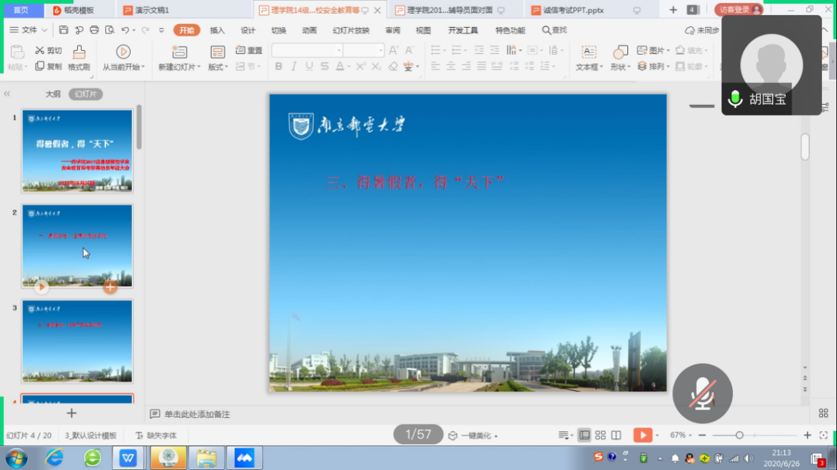
Task: Switch to slide sorter view
Action: point(600,435)
